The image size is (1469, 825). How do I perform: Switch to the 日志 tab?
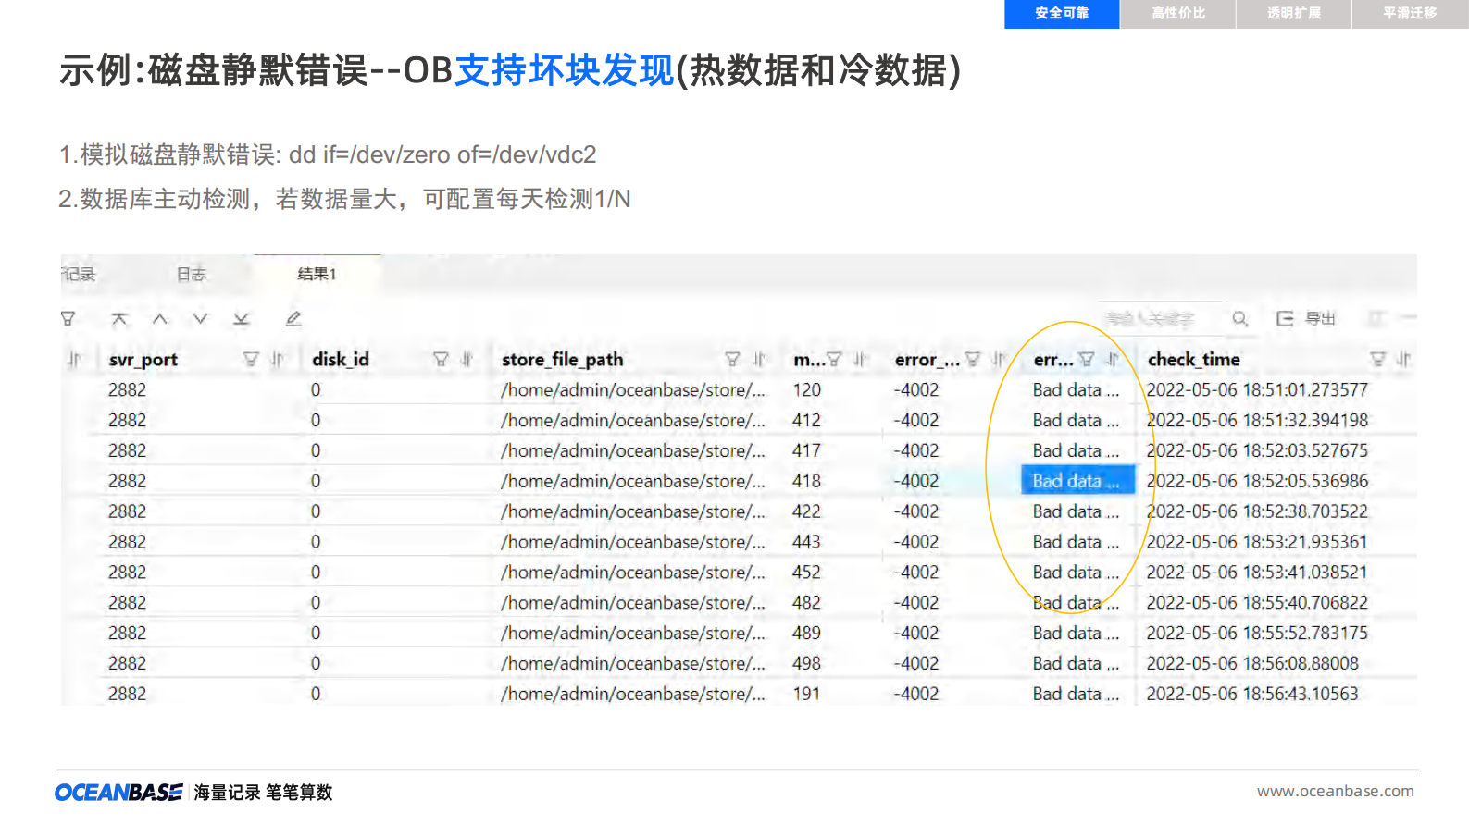191,274
